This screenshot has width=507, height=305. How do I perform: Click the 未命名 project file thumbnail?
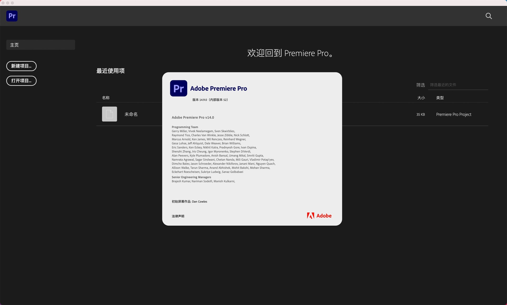pos(109,114)
